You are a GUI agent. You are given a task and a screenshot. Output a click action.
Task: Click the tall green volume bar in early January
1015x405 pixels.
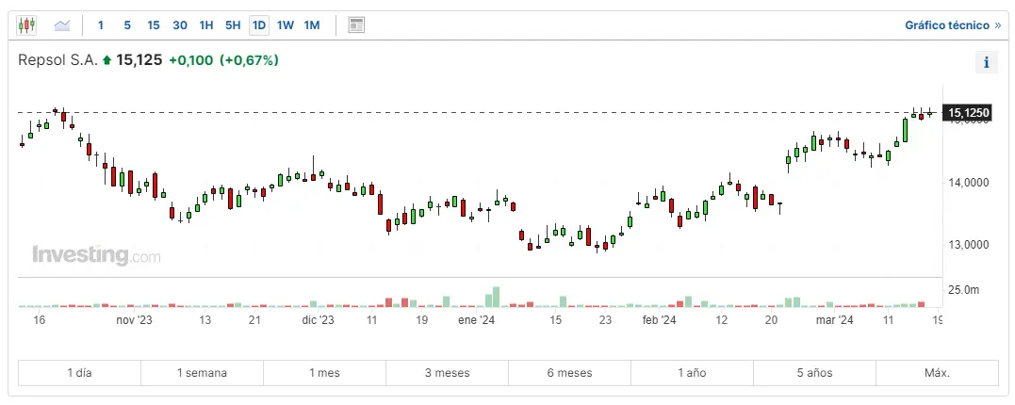496,297
